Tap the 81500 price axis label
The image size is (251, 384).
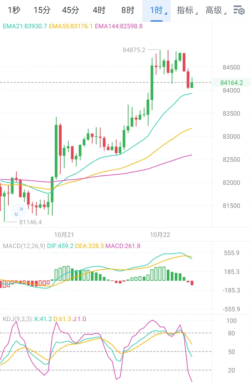coord(231,206)
